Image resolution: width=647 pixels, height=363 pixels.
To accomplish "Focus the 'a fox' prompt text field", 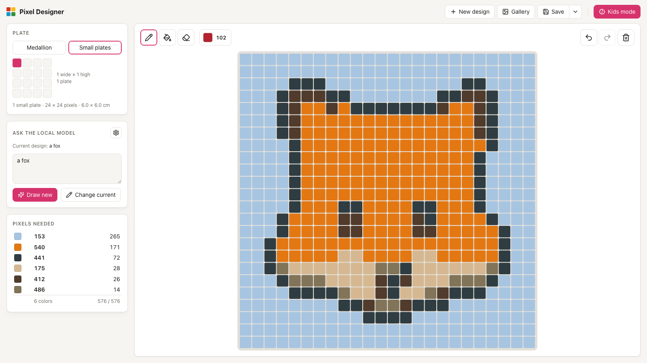I will point(67,169).
